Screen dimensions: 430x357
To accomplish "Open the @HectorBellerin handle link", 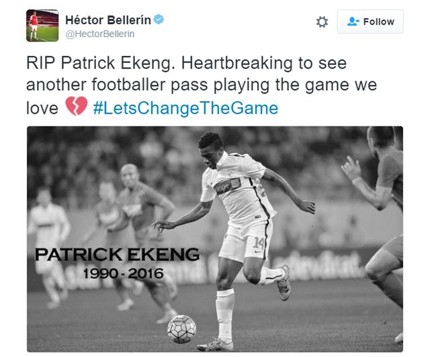I will [100, 34].
